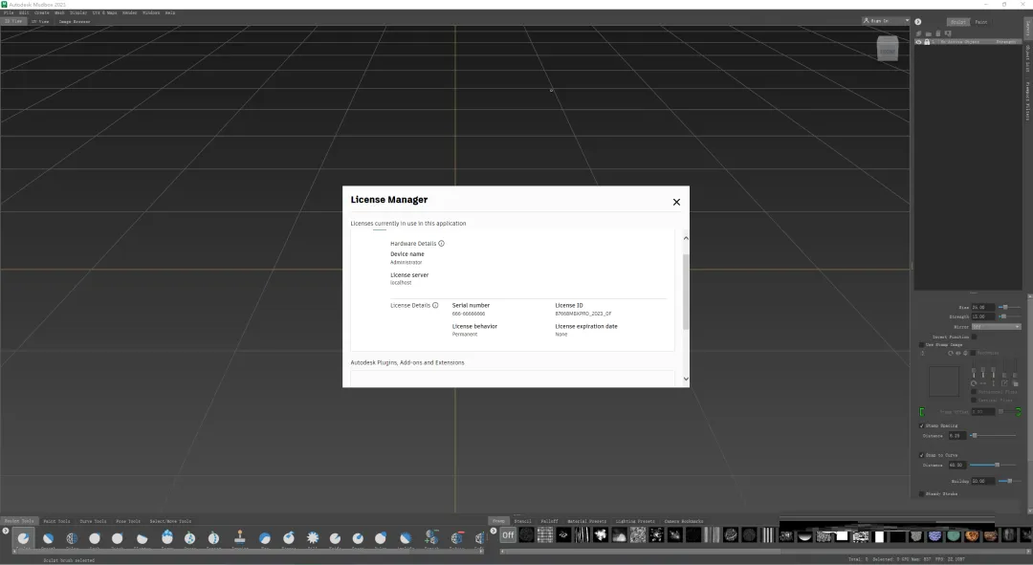Select the Pinch brush tool
Screen dimensions: 1033x565
pos(118,538)
